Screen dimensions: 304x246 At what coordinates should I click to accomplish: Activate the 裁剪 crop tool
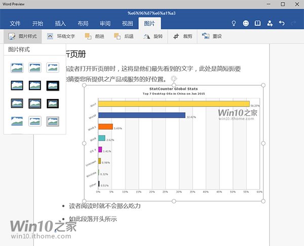click(x=182, y=37)
